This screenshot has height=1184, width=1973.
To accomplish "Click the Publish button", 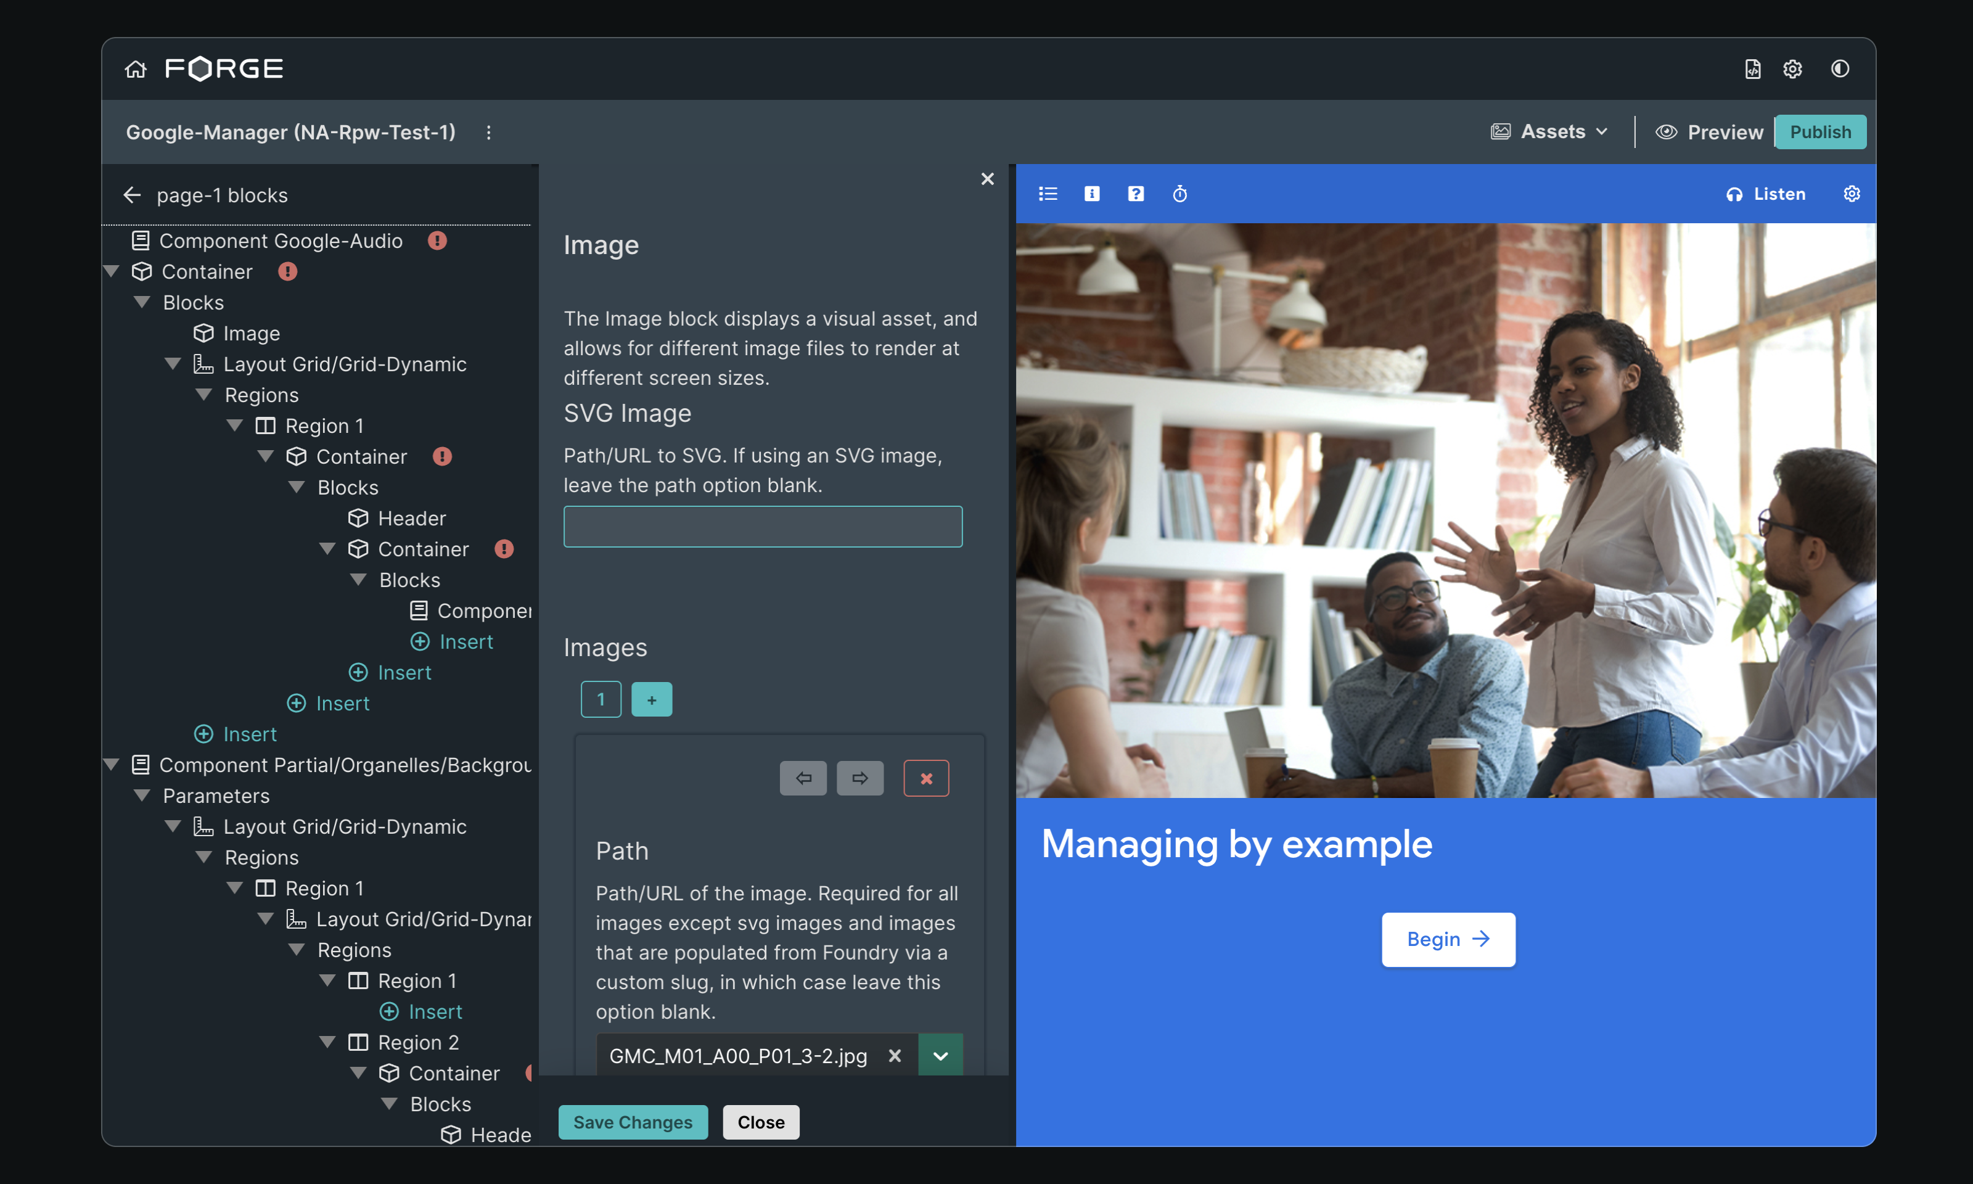I will coord(1820,131).
